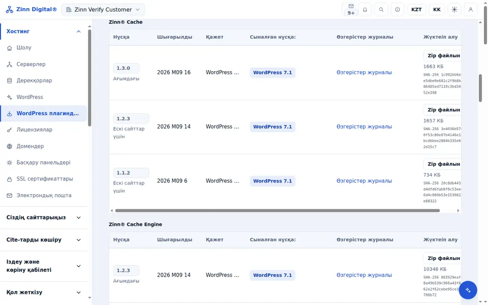Click the Zinn Digital logo
Viewport: 488px width, 305px height.
tap(31, 9)
